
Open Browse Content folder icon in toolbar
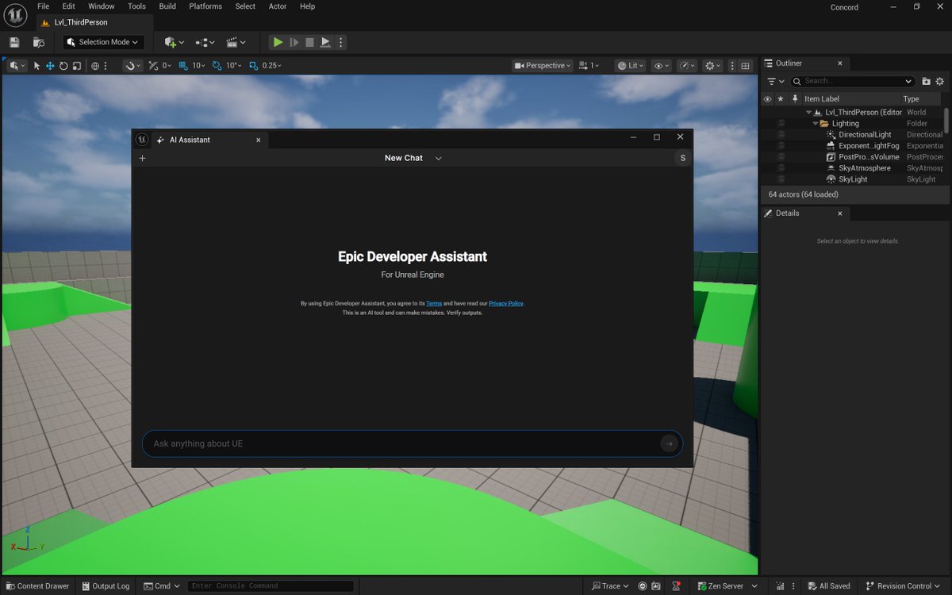click(x=39, y=42)
